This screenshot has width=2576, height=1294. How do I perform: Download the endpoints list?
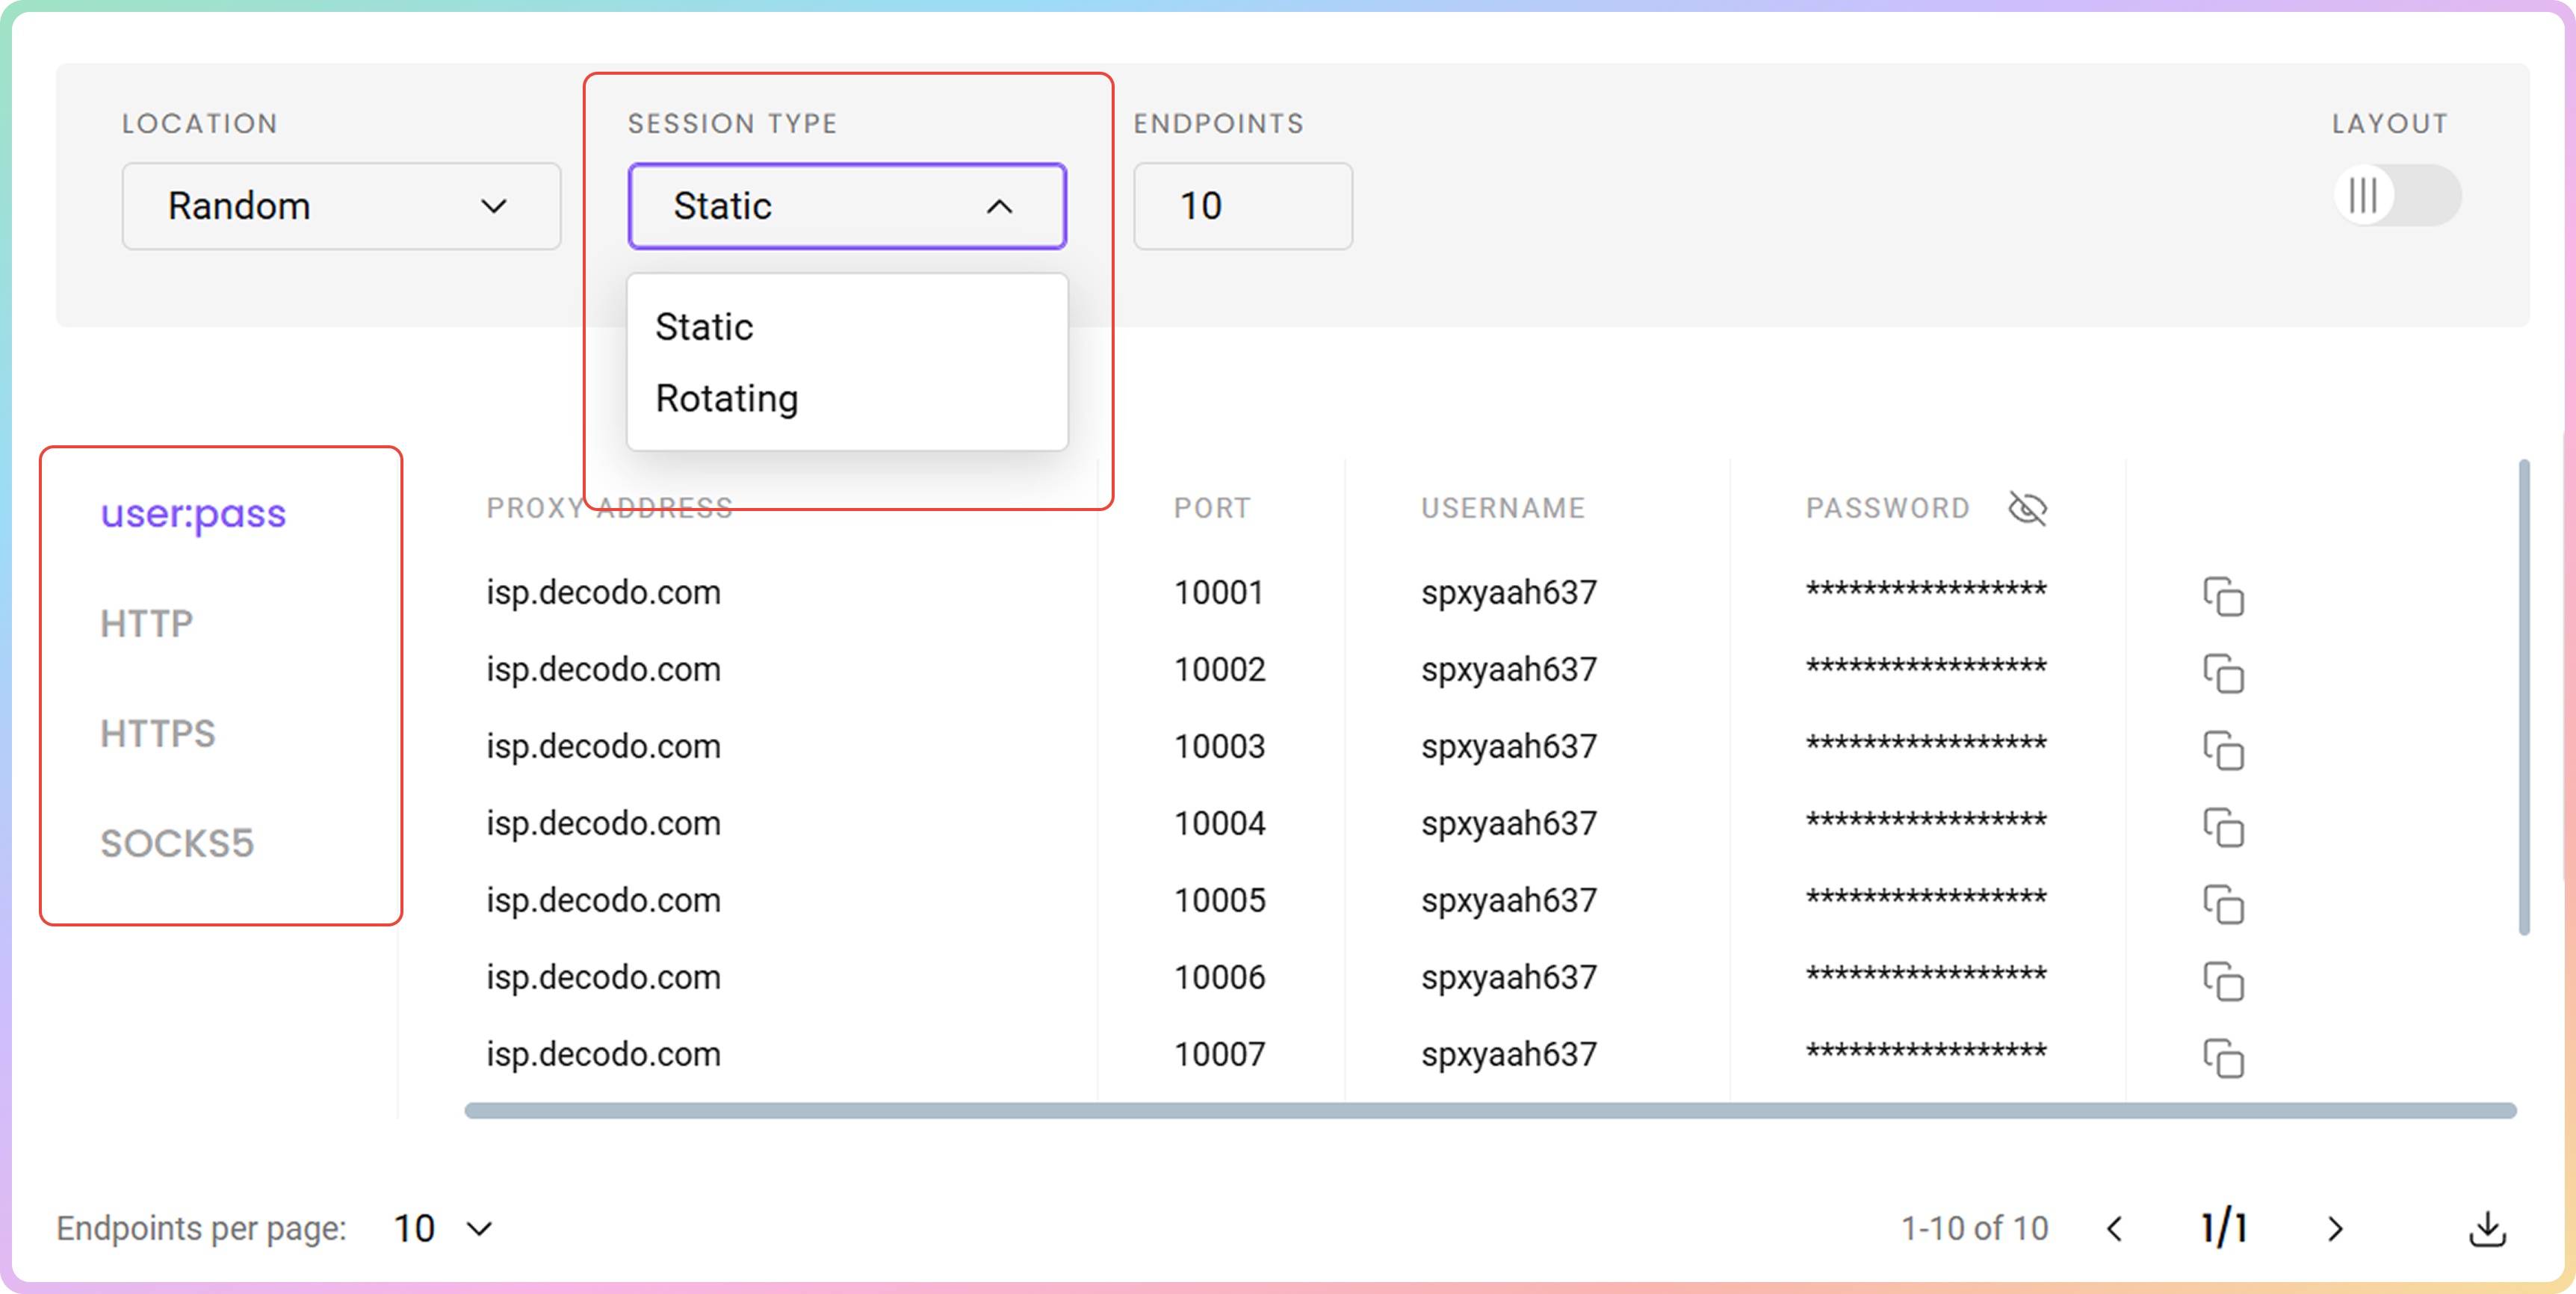2487,1228
